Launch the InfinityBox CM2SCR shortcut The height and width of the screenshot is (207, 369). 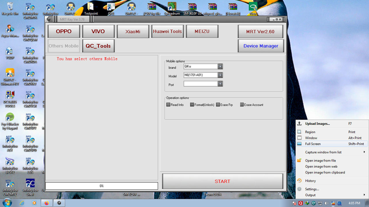pos(30,99)
